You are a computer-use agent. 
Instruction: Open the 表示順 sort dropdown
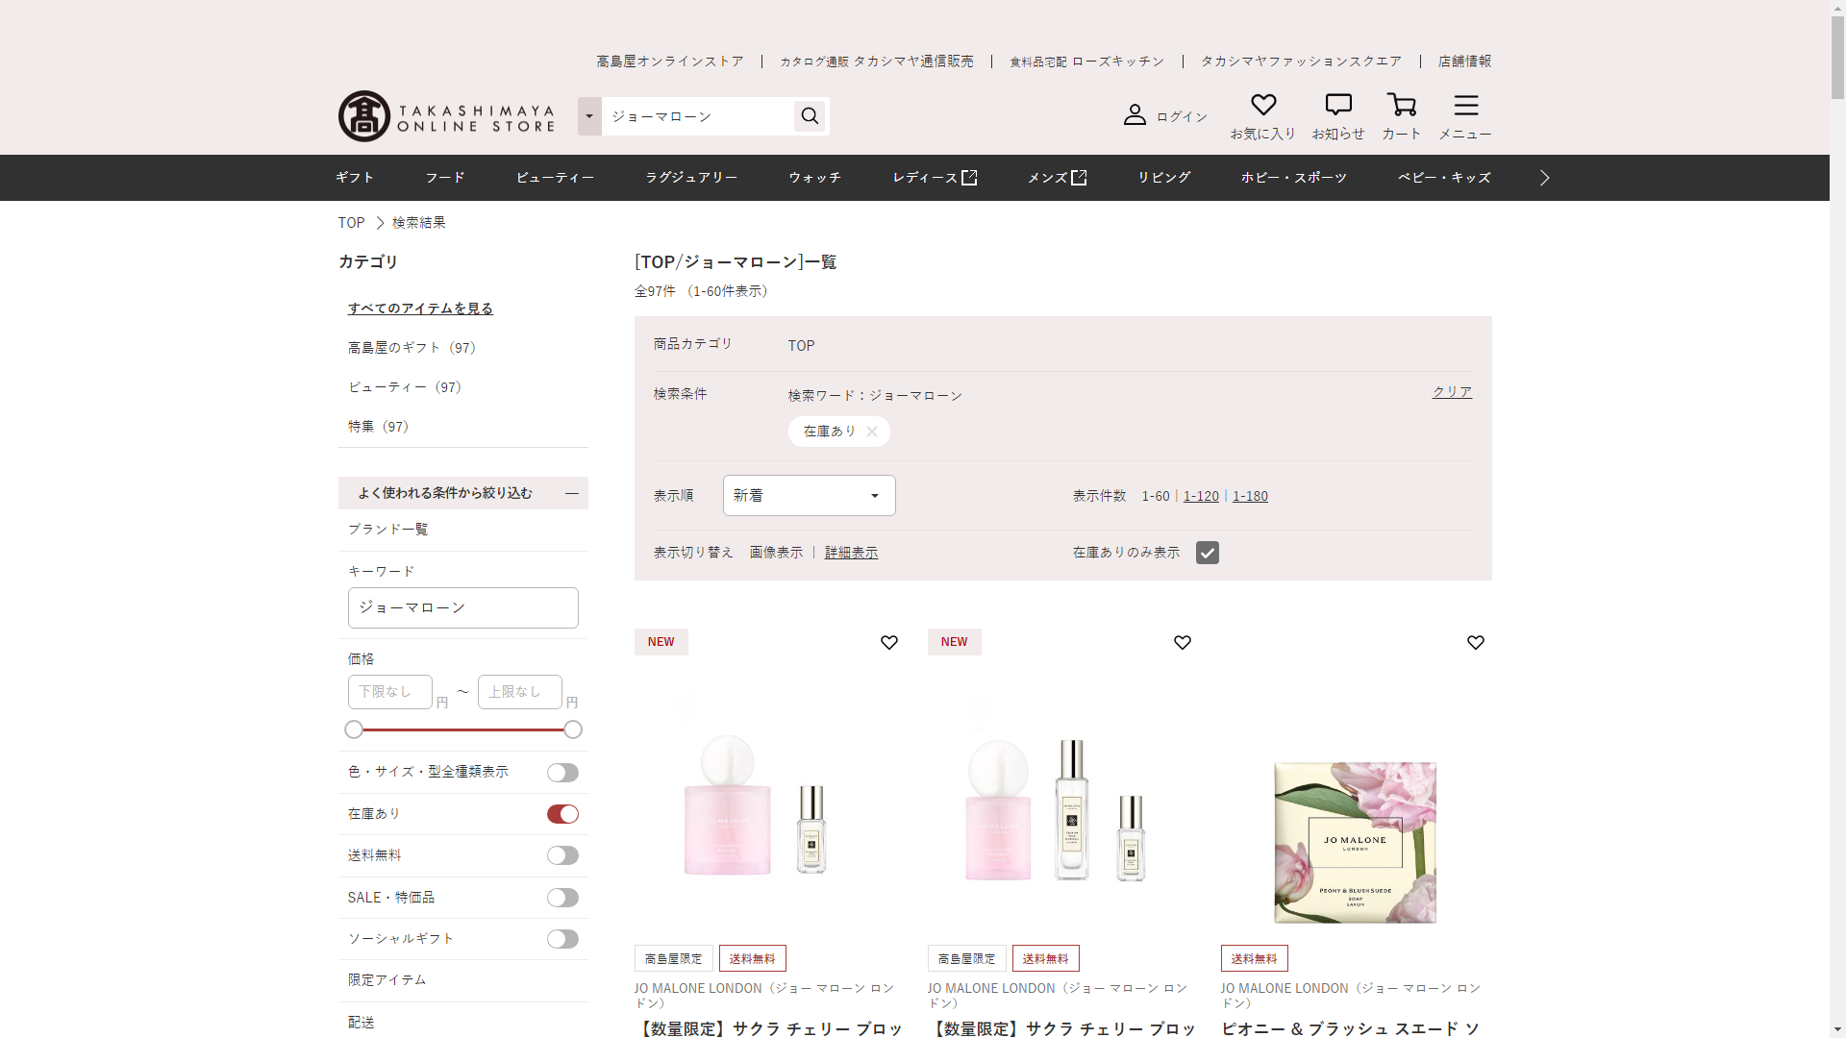(809, 496)
